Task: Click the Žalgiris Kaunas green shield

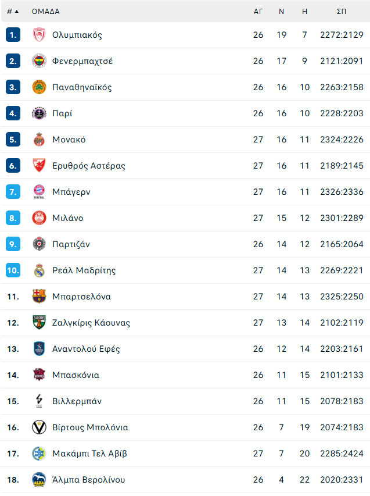Action: tap(39, 323)
